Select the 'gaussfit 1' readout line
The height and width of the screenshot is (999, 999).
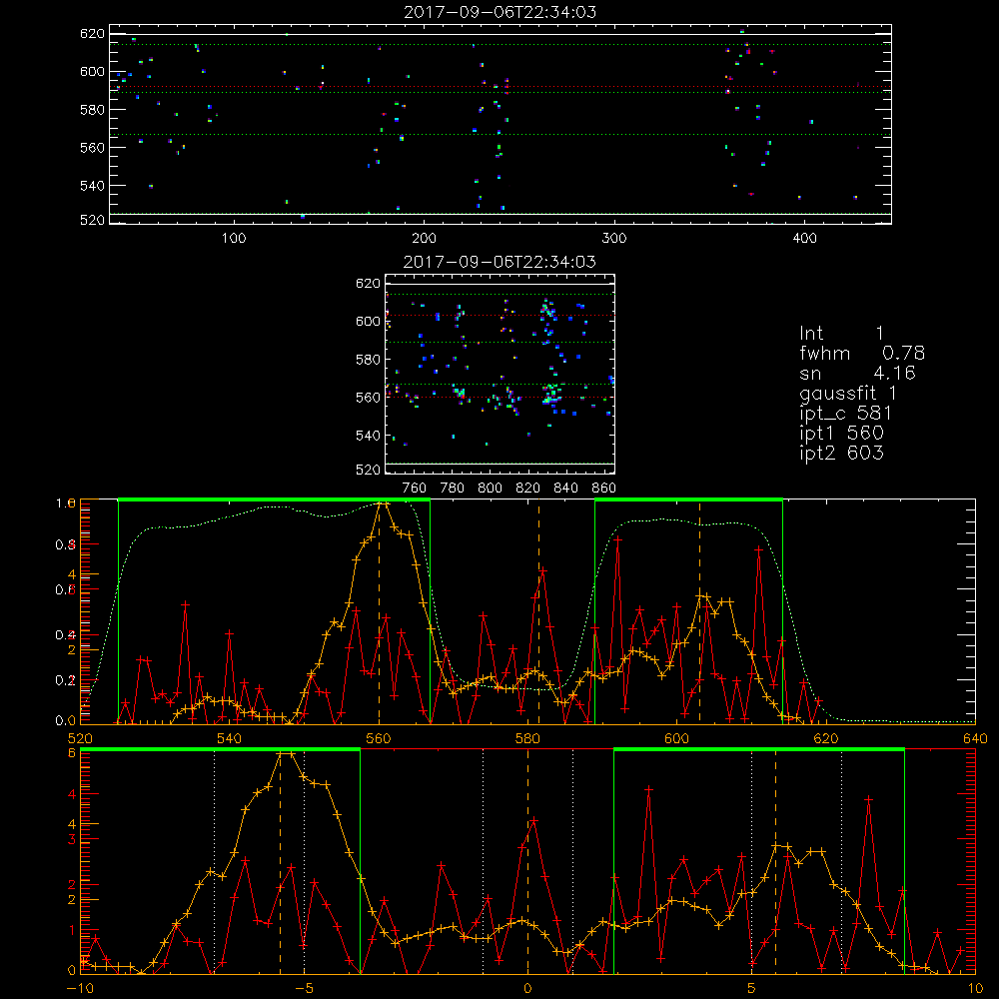(x=848, y=393)
